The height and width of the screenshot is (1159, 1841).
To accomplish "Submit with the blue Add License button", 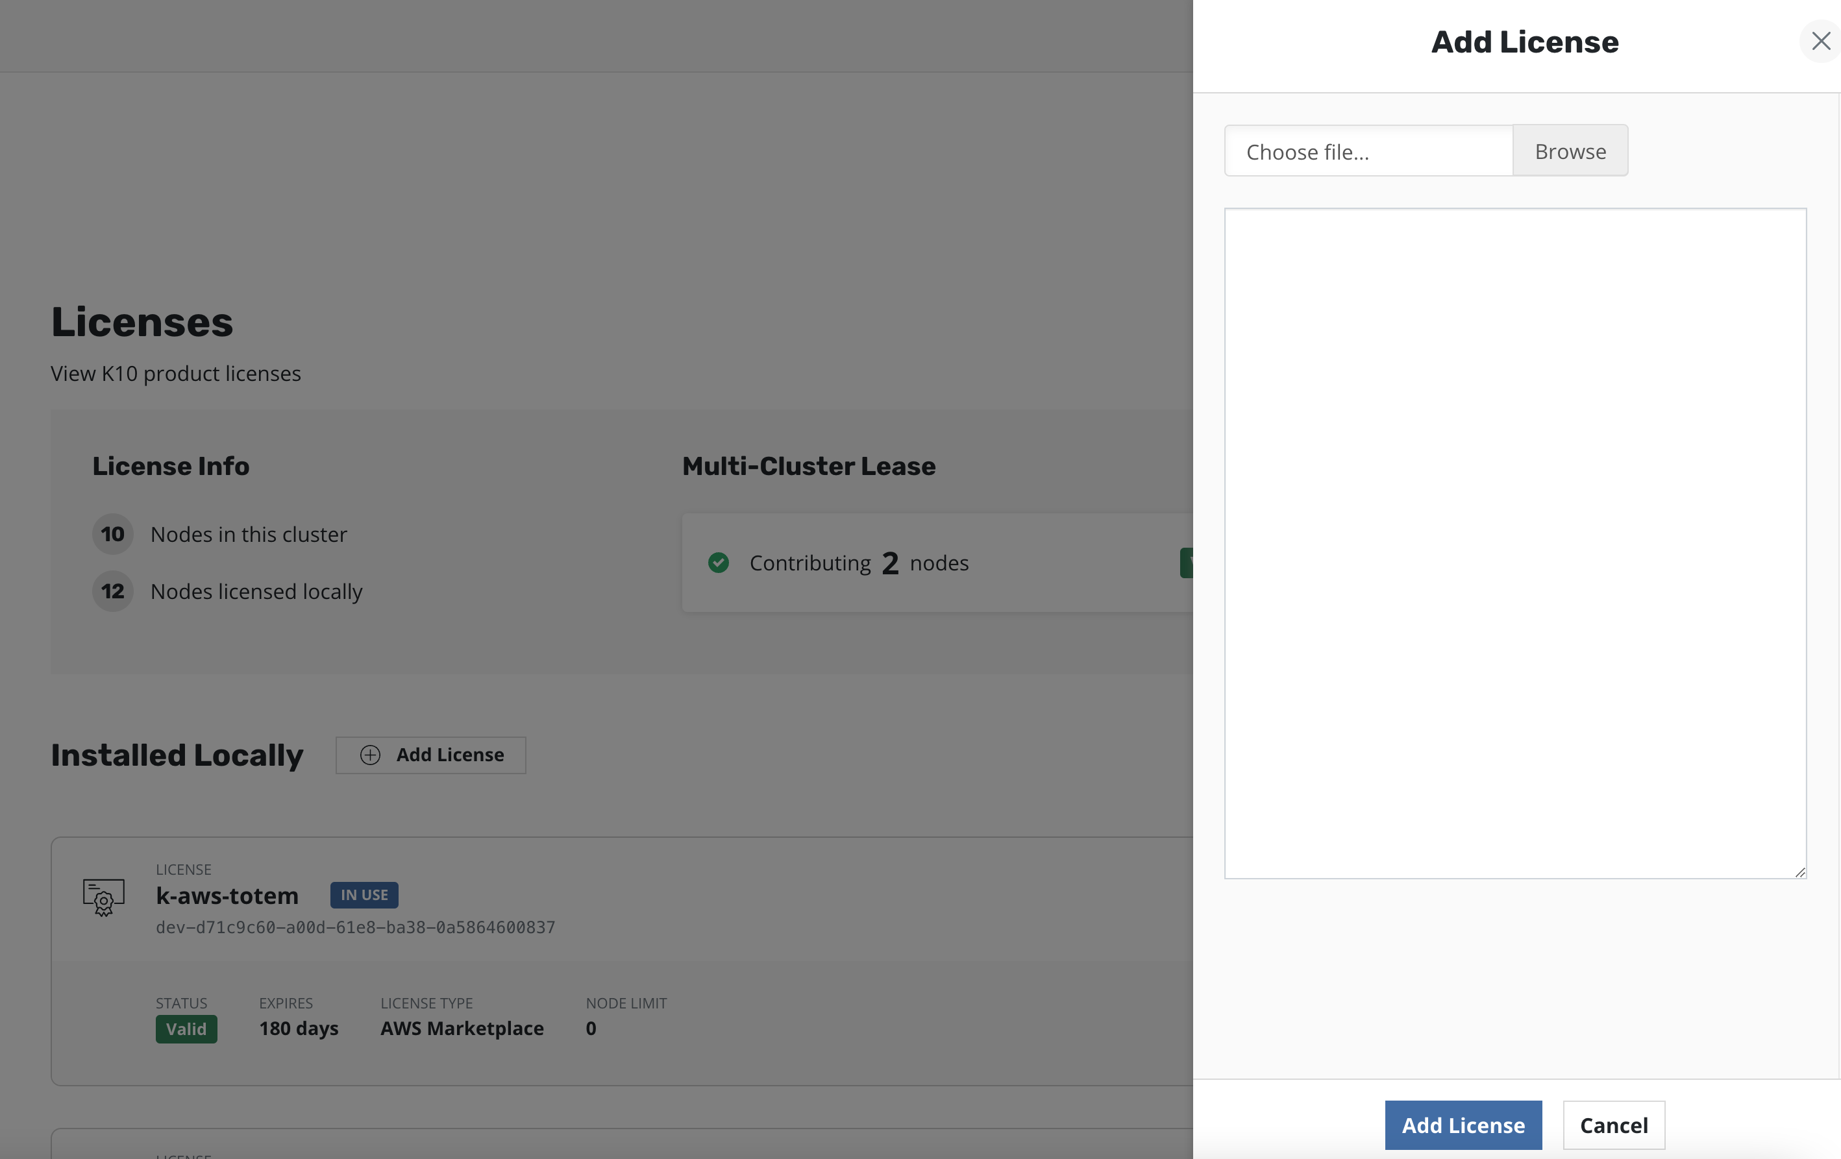I will point(1463,1125).
